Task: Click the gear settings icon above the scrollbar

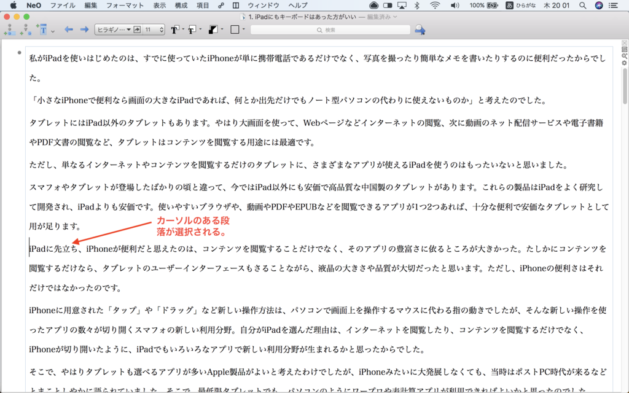Action: [624, 63]
